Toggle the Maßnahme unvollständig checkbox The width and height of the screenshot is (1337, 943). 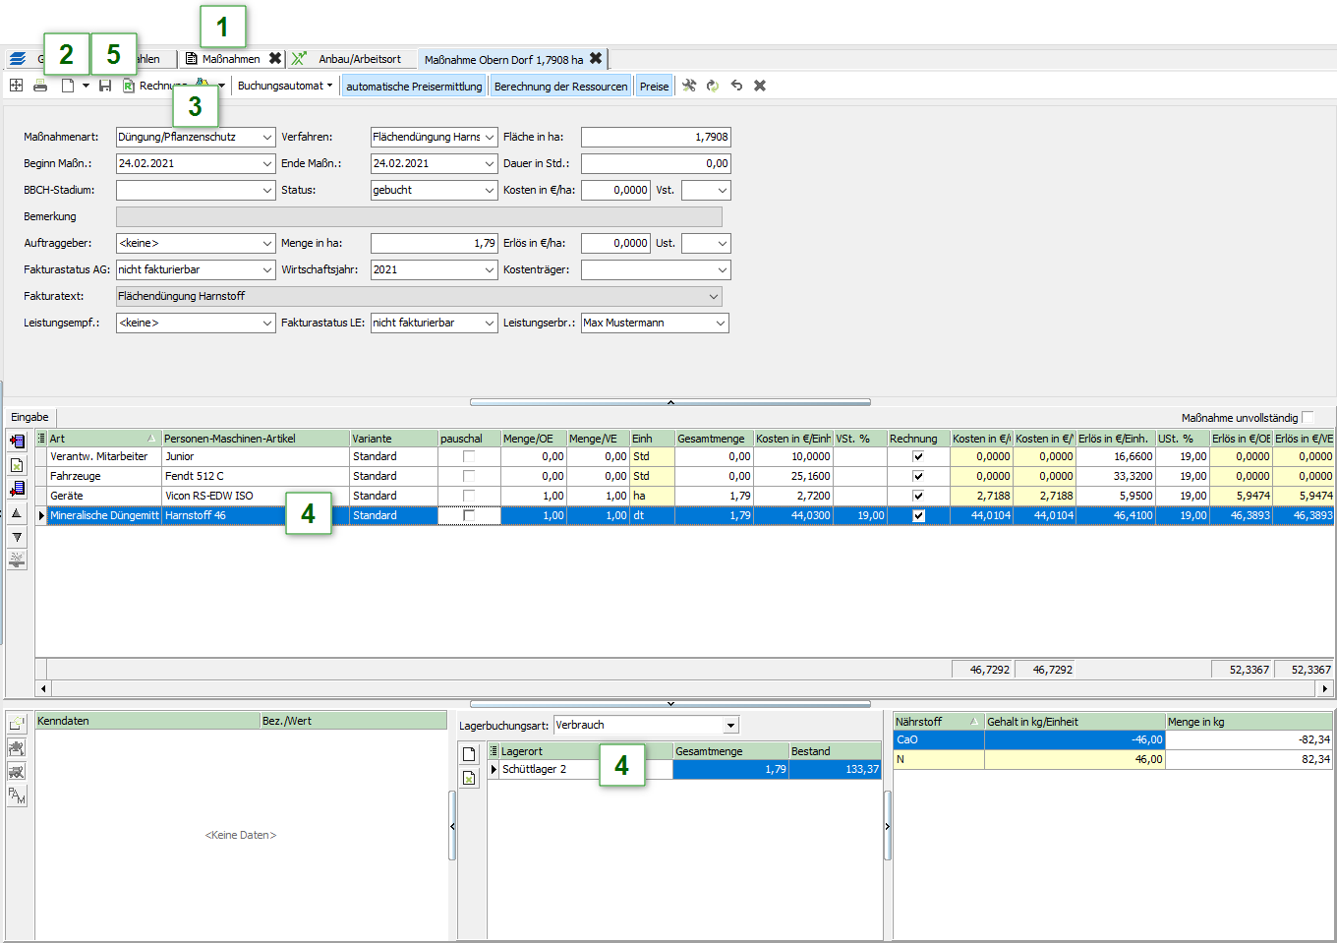point(1307,418)
